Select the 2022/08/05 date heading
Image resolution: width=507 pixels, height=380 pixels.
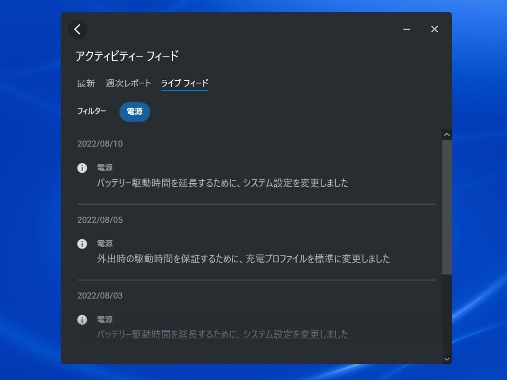tap(100, 220)
